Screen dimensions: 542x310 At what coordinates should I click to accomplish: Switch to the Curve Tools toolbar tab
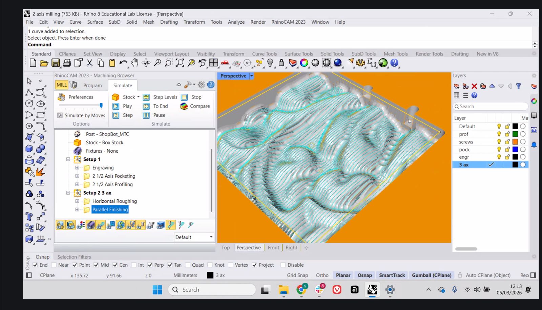click(265, 54)
